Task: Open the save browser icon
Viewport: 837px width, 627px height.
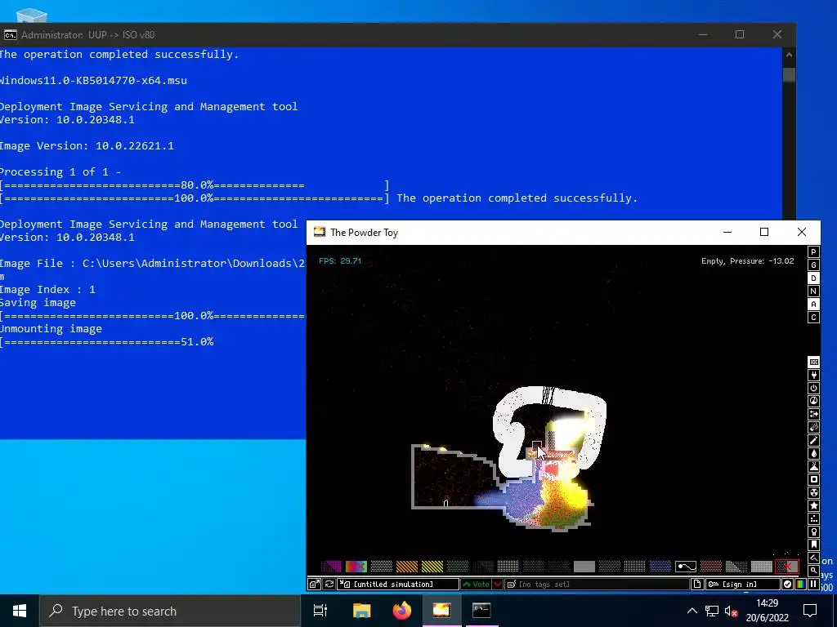Action: tap(315, 585)
